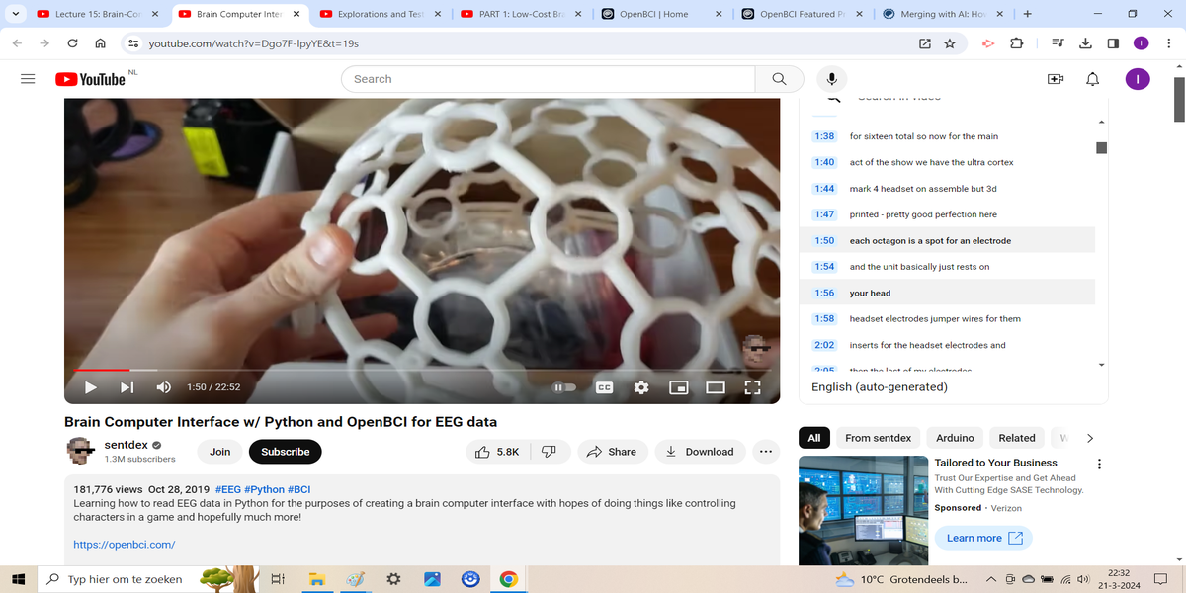Switch to Lecture 15 Brain-Com tab
Viewport: 1186px width, 593px height.
click(x=97, y=14)
